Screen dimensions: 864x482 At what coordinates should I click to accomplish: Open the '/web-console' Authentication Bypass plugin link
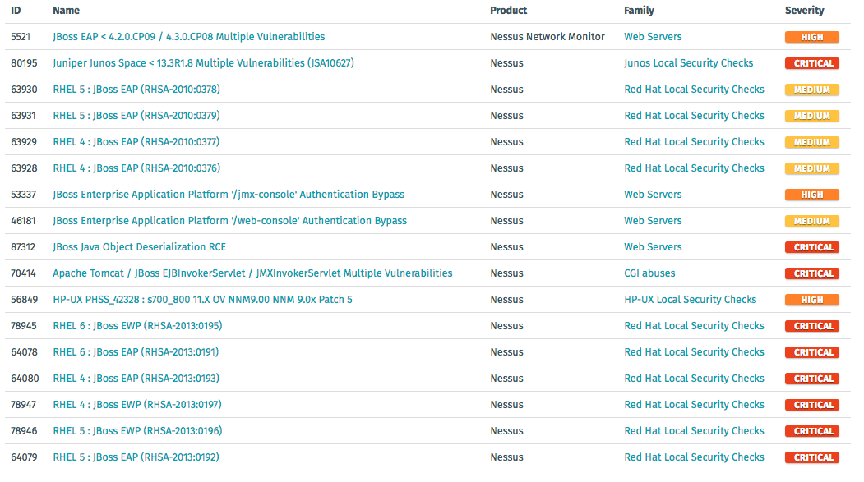[x=230, y=221]
